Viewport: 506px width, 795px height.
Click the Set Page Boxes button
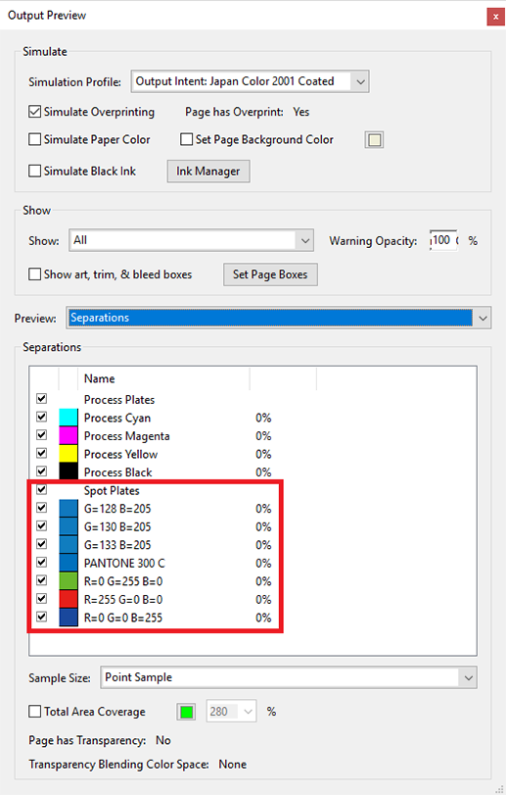[x=271, y=274]
